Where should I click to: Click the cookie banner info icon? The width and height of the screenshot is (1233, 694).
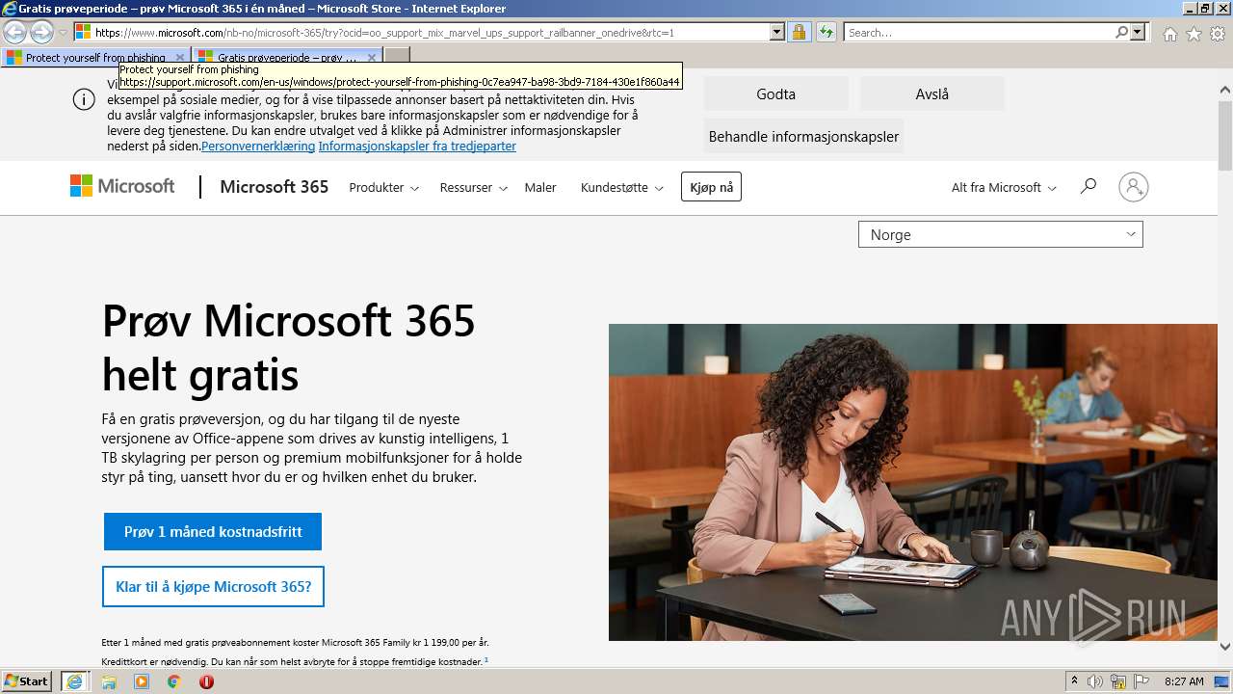(84, 99)
